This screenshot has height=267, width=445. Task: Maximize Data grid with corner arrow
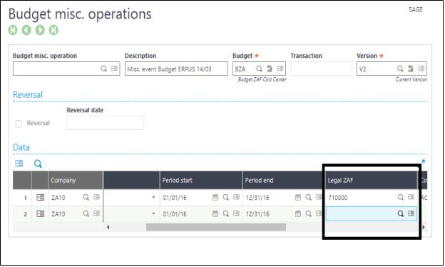pyautogui.click(x=423, y=161)
